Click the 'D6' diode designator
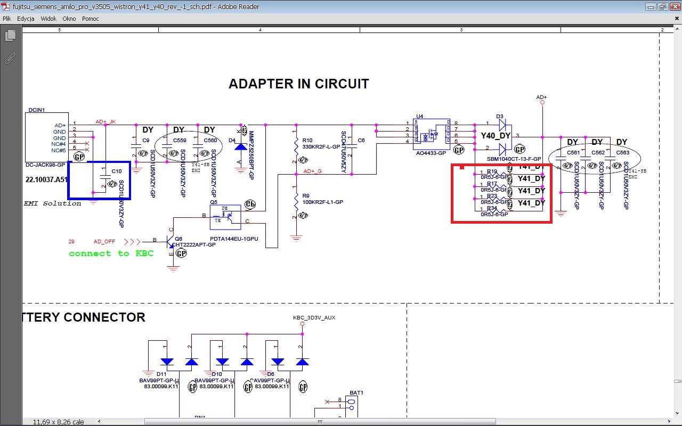The height and width of the screenshot is (426, 682). (x=271, y=374)
